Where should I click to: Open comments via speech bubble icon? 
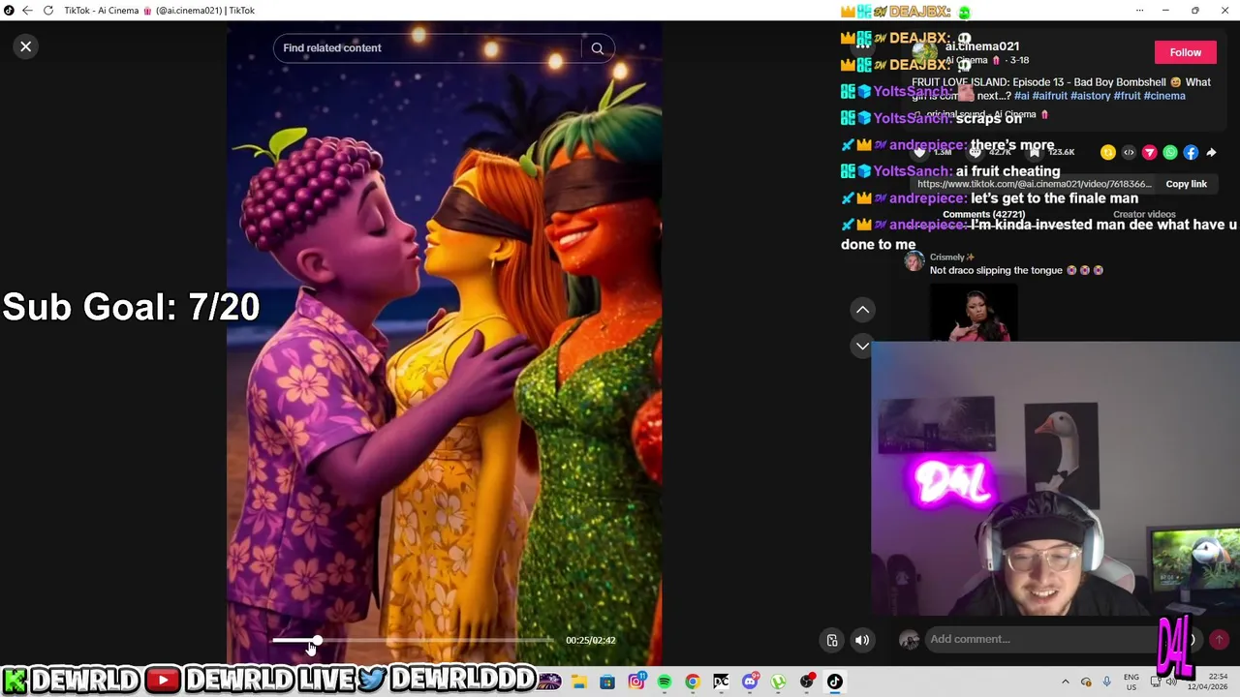tap(976, 152)
